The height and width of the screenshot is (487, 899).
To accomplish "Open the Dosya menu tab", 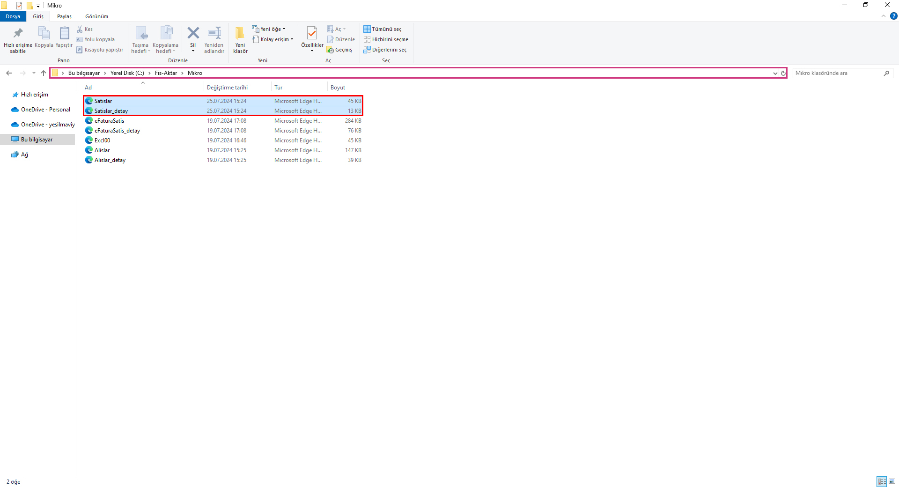I will pyautogui.click(x=13, y=16).
